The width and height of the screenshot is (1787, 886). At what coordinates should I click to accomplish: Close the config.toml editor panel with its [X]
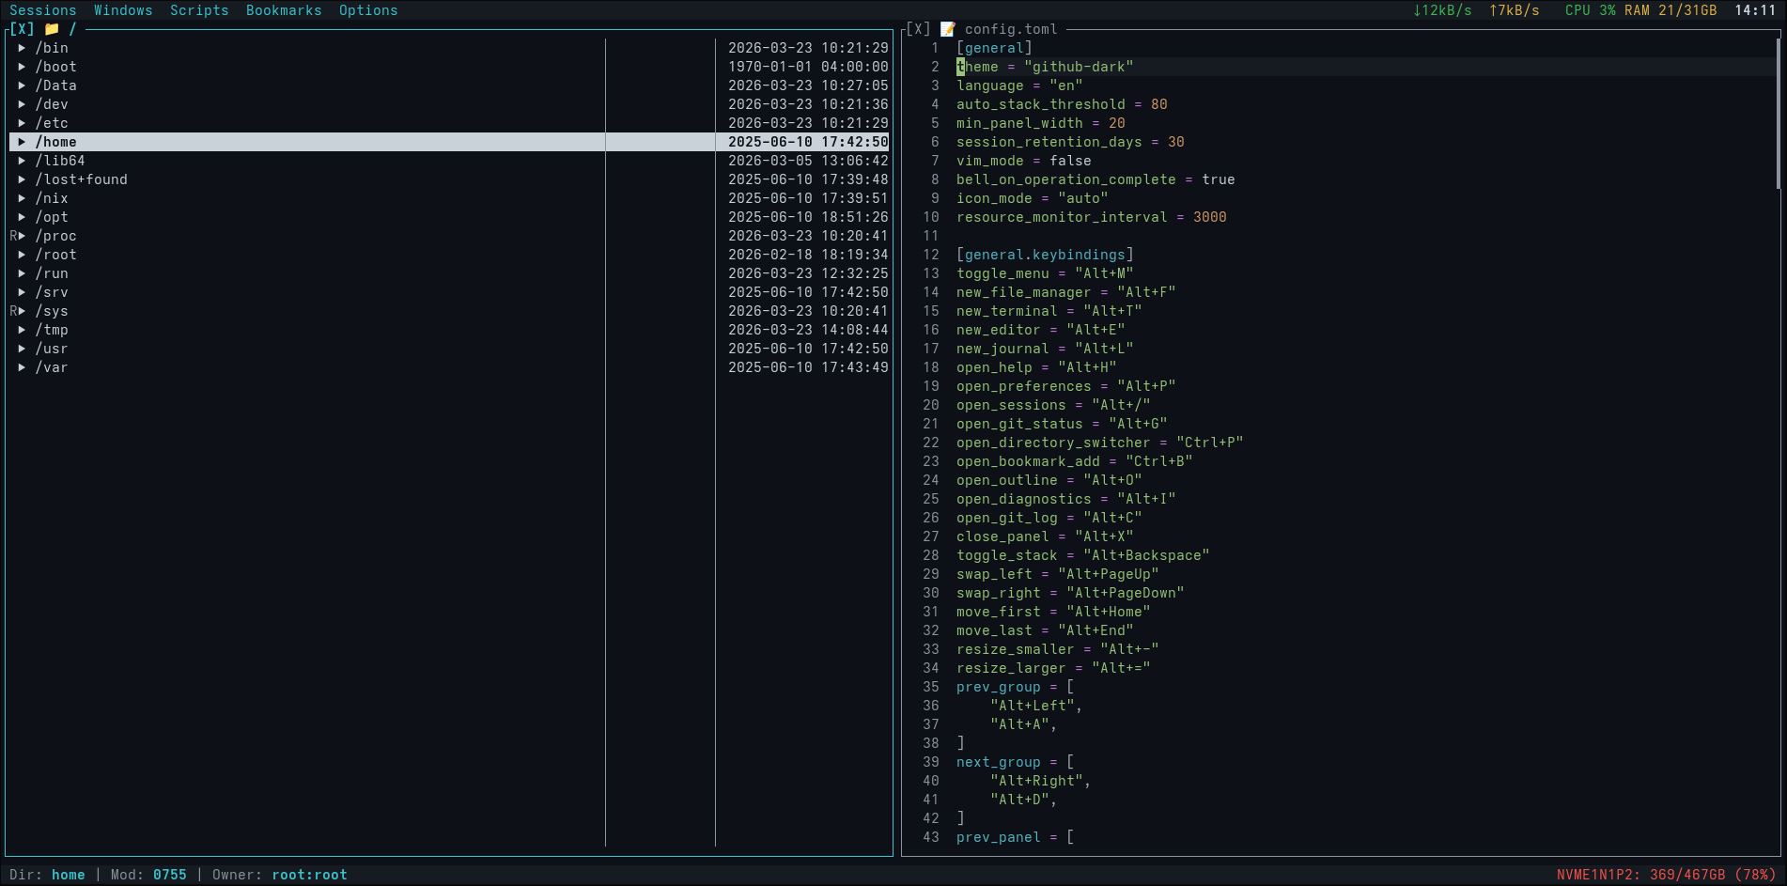[918, 28]
